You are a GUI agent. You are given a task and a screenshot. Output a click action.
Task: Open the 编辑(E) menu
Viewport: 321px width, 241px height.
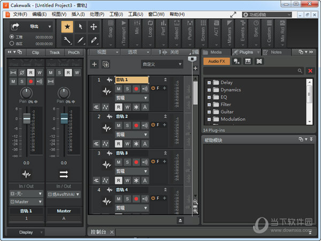pyautogui.click(x=39, y=14)
